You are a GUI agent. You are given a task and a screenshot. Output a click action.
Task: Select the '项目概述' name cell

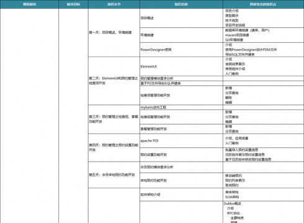[x=181, y=18]
